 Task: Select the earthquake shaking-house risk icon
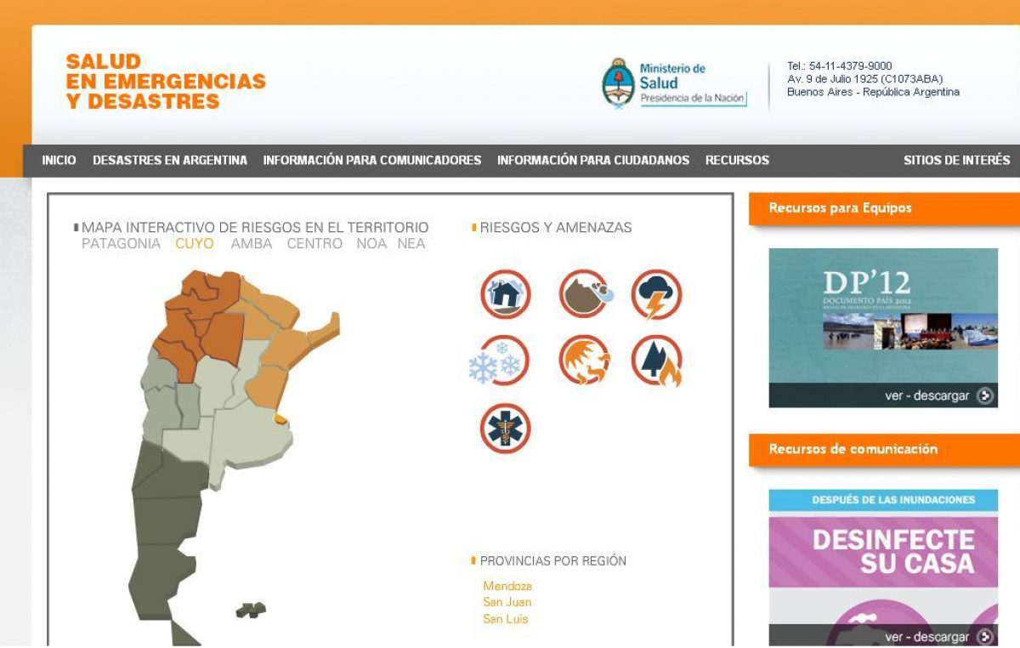click(x=506, y=294)
